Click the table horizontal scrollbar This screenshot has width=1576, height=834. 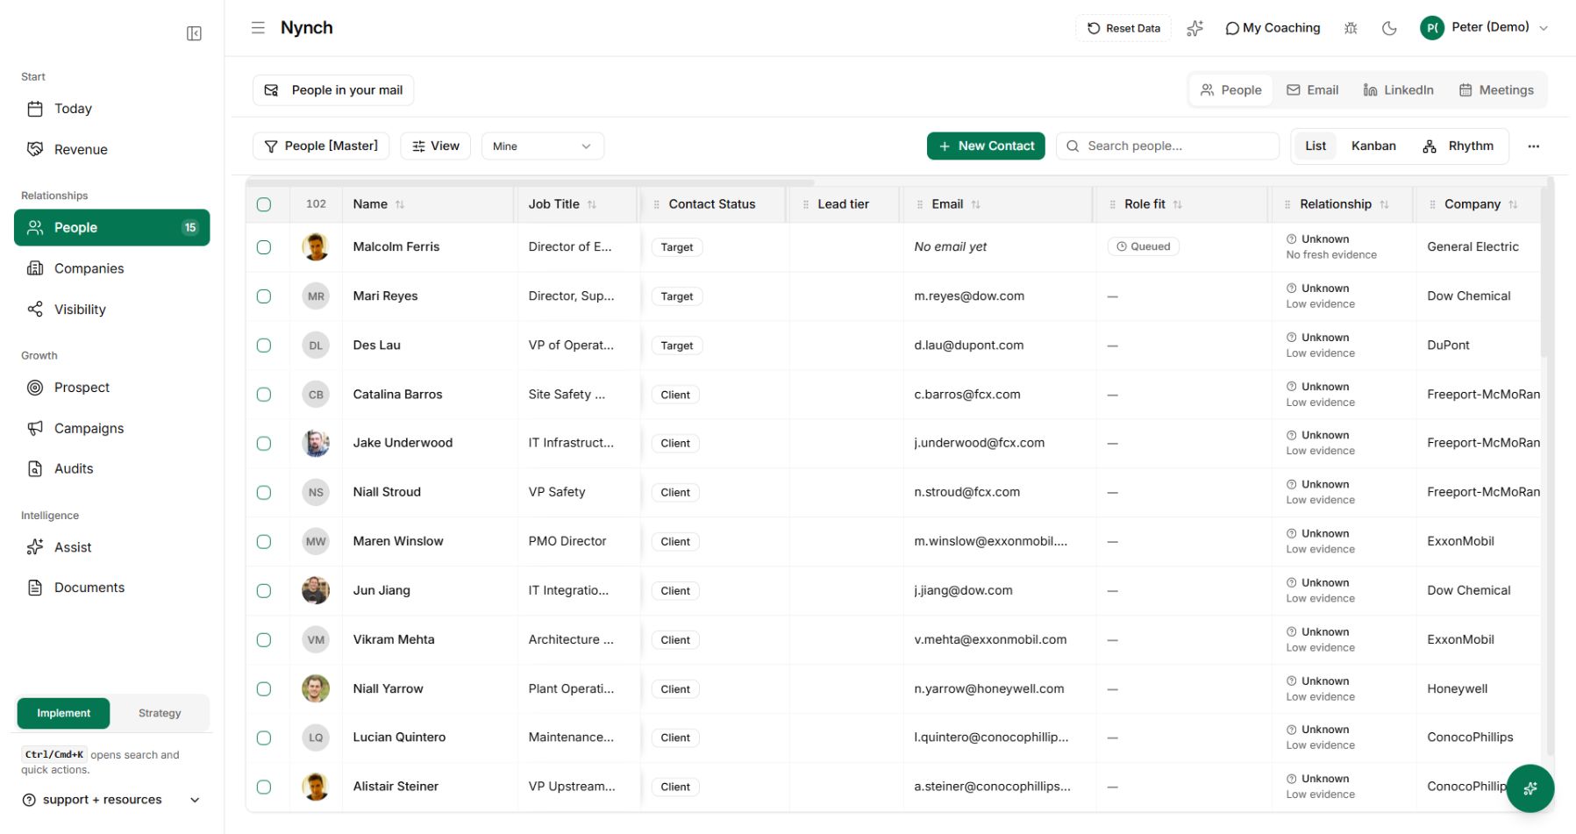tap(531, 182)
